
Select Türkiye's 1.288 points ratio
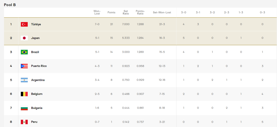140,24
